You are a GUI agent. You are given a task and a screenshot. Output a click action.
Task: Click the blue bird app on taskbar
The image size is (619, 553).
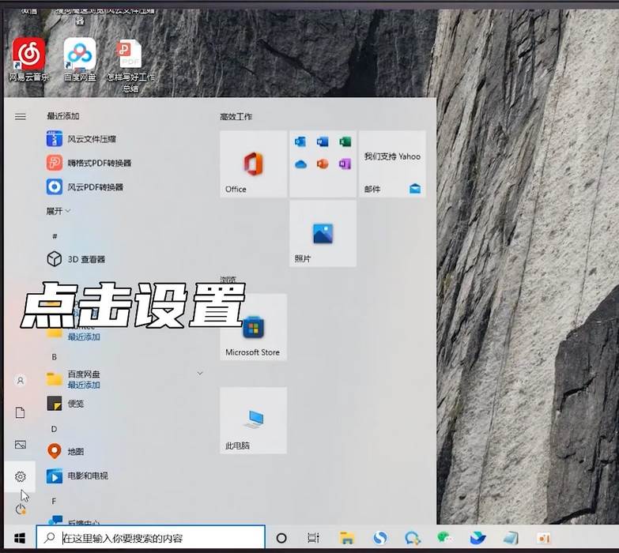pyautogui.click(x=478, y=538)
